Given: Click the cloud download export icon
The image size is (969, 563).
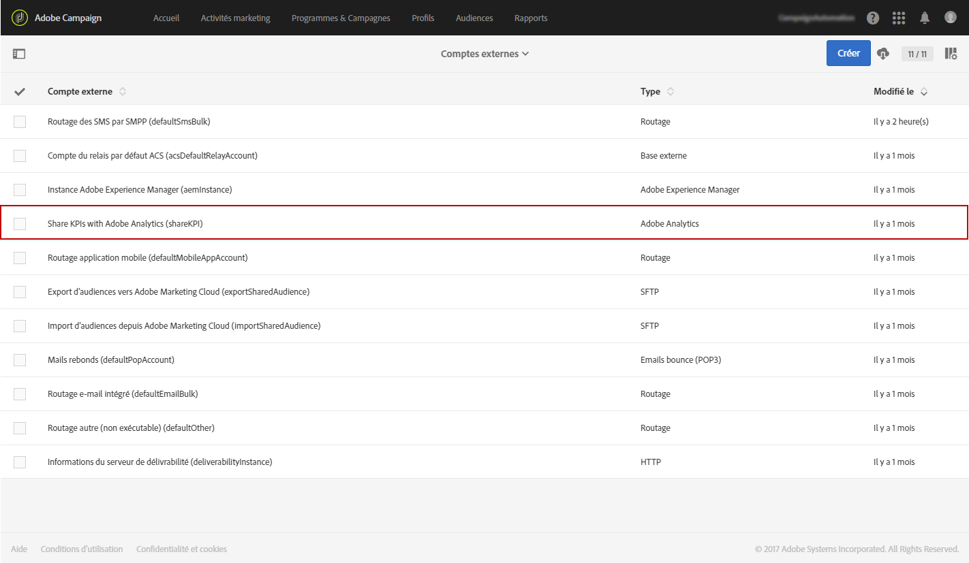Looking at the screenshot, I should [883, 54].
